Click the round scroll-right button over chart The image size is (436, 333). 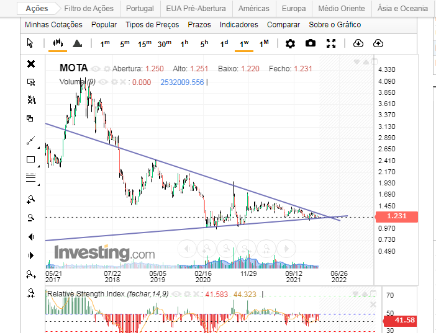coord(286,249)
